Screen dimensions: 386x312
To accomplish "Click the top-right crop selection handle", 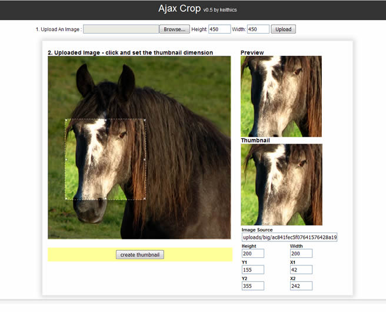I will (x=145, y=120).
